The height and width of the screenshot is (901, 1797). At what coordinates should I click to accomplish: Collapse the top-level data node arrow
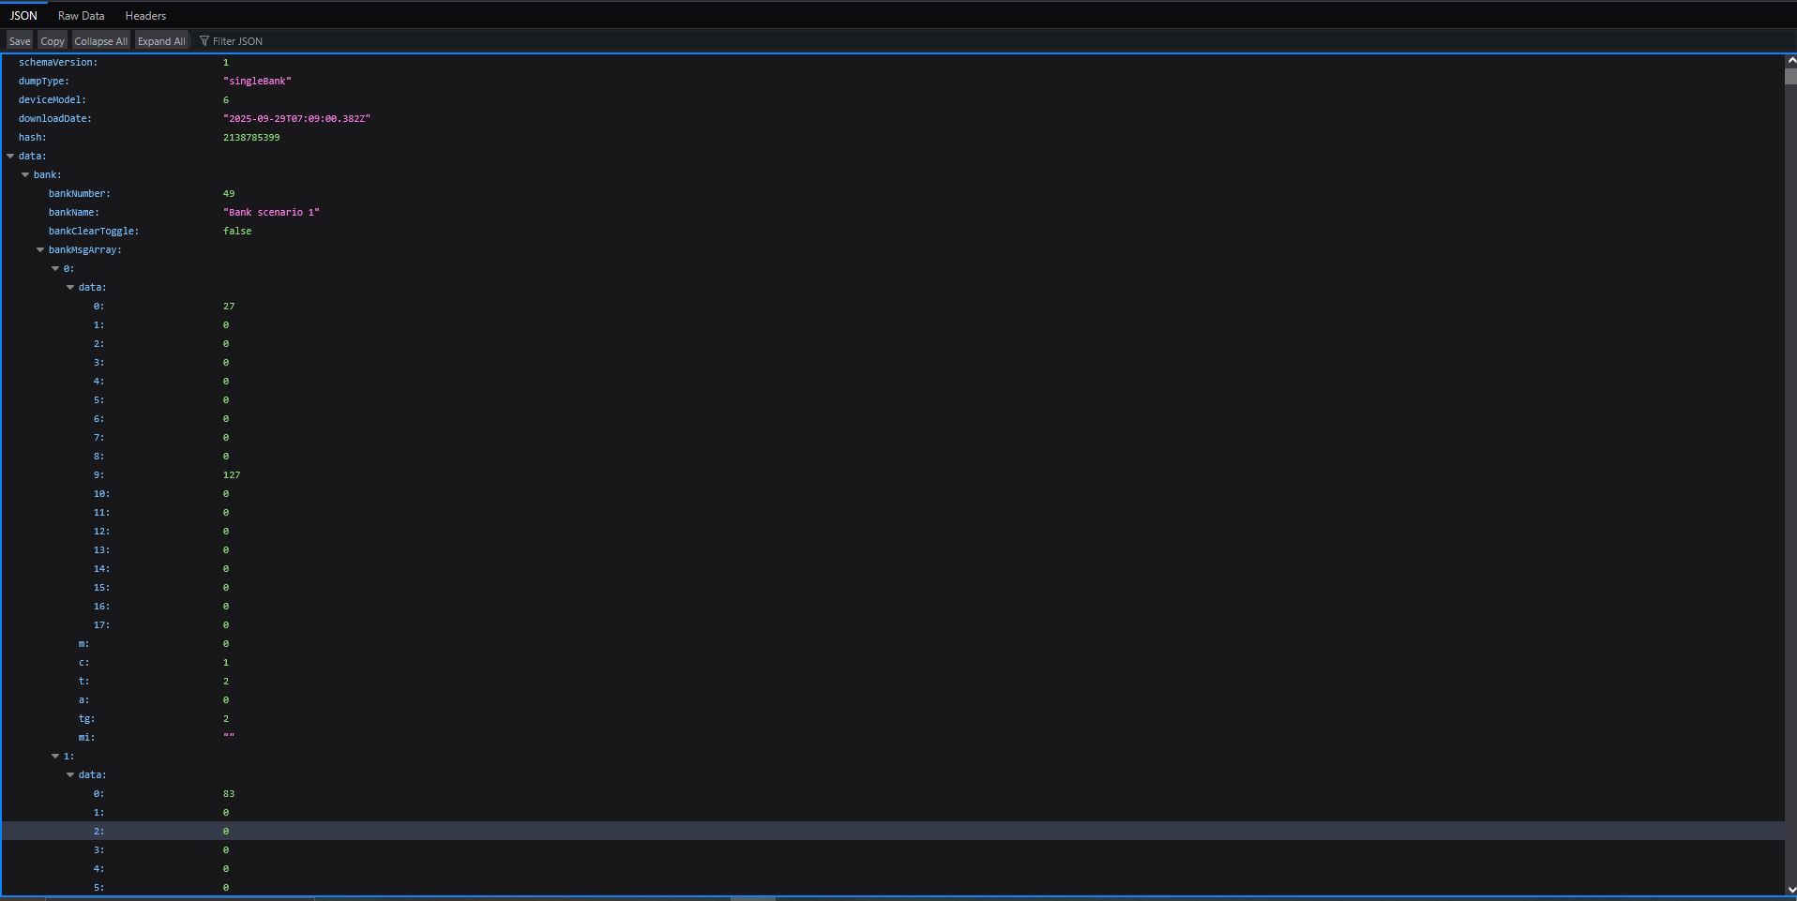tap(10, 157)
